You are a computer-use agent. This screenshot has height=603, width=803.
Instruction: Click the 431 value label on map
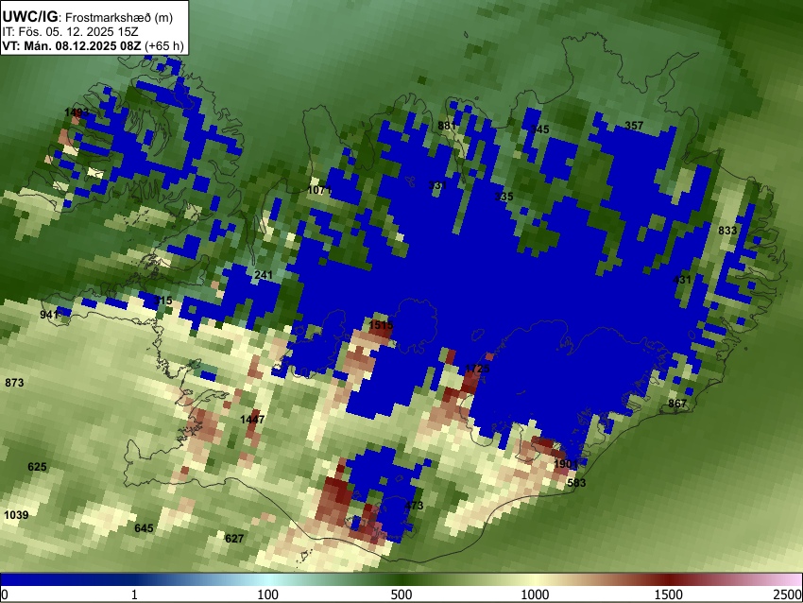click(x=682, y=280)
